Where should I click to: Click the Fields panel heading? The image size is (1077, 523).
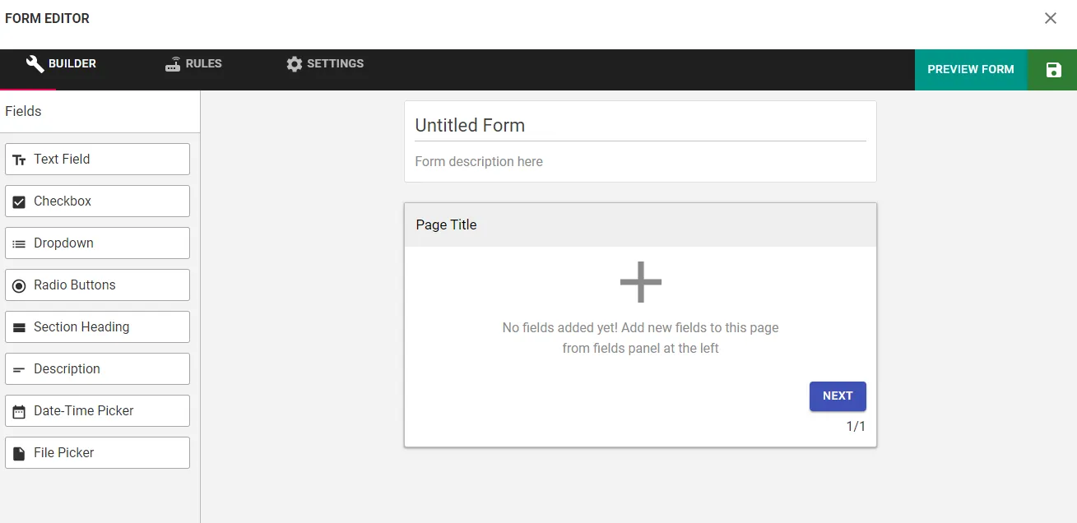pyautogui.click(x=23, y=111)
